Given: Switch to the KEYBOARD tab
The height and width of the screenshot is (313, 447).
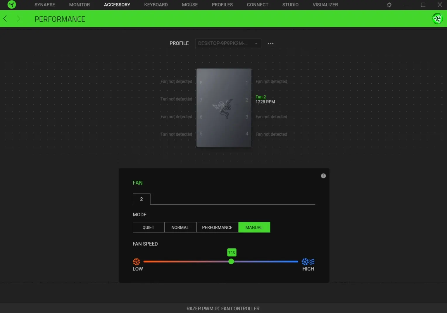Looking at the screenshot, I should pos(156,5).
